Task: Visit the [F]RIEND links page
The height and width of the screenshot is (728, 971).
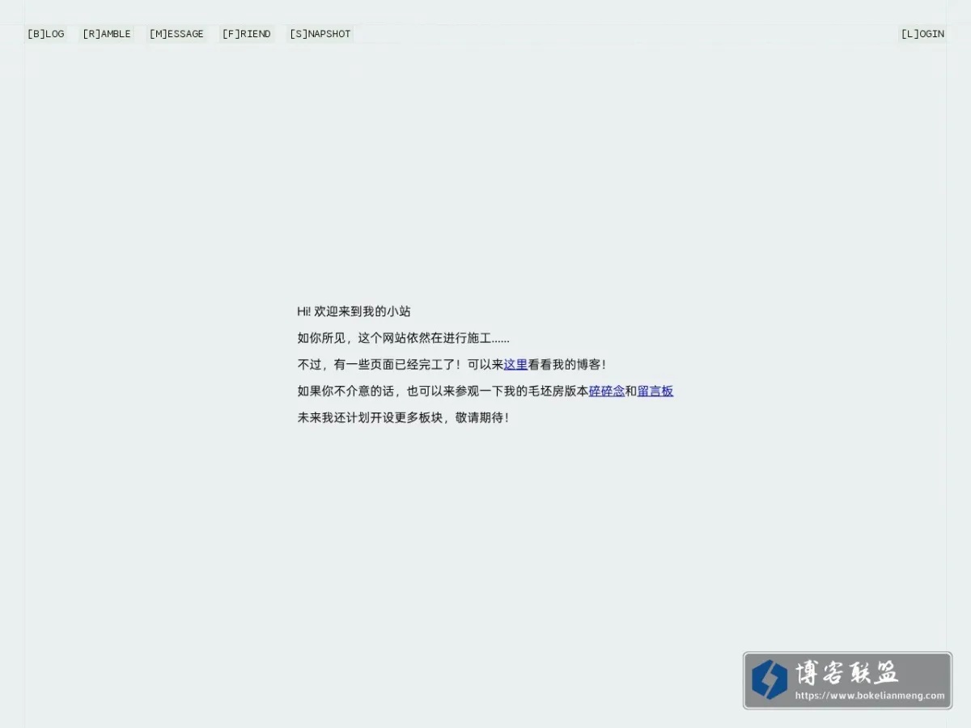Action: pyautogui.click(x=247, y=34)
